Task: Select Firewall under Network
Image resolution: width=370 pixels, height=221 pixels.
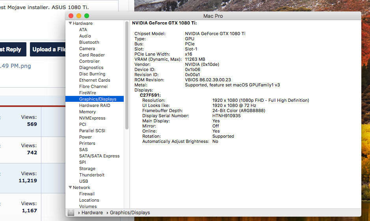Action: click(87, 194)
